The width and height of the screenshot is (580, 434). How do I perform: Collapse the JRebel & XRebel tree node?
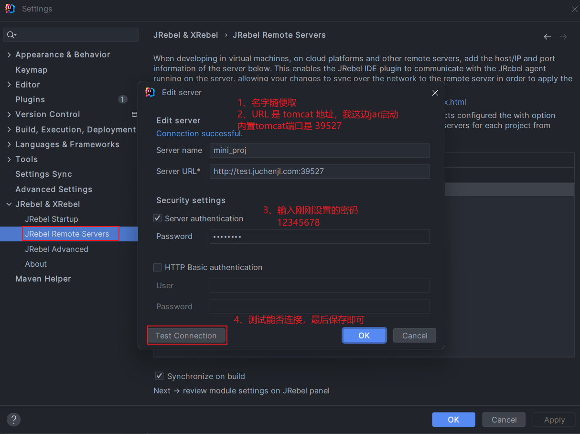pos(9,204)
